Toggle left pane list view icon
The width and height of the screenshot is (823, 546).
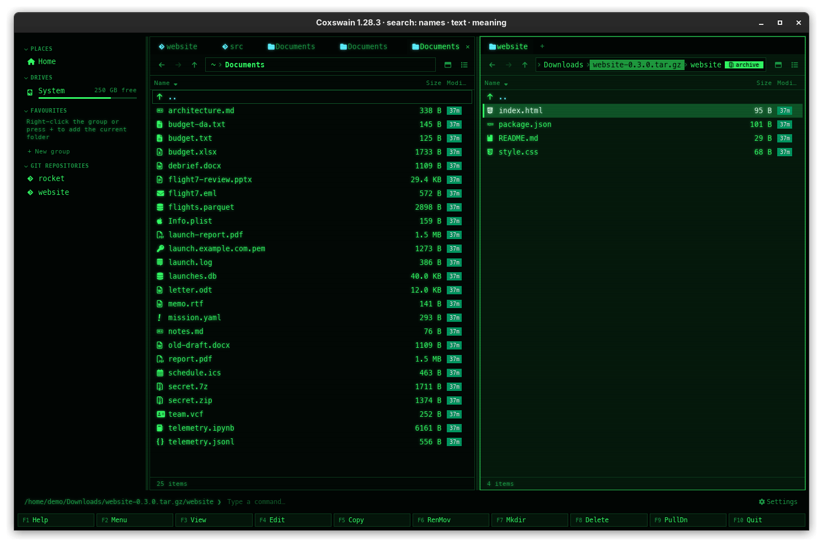(464, 65)
